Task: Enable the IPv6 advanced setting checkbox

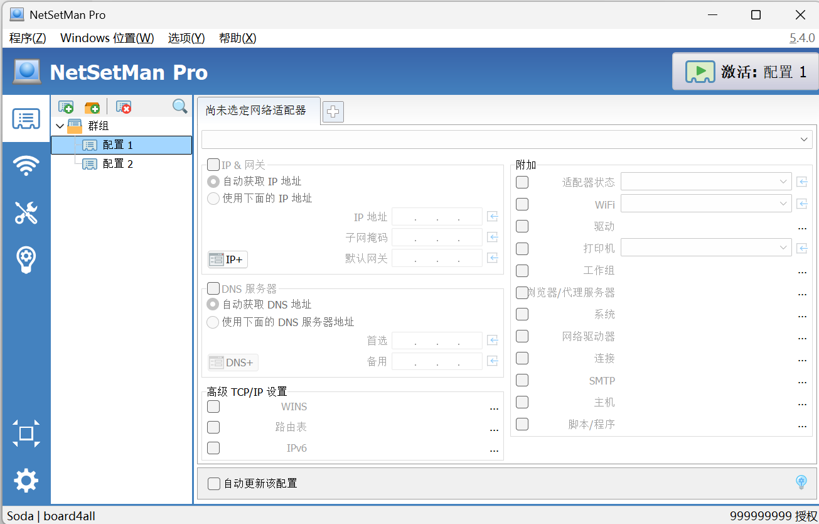Action: [213, 448]
